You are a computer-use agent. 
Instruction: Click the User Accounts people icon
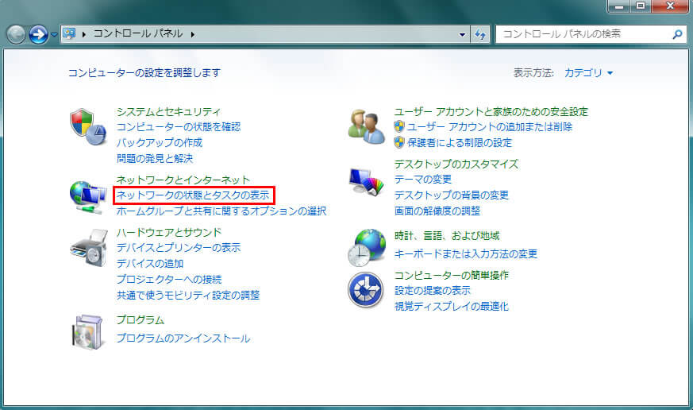click(367, 127)
